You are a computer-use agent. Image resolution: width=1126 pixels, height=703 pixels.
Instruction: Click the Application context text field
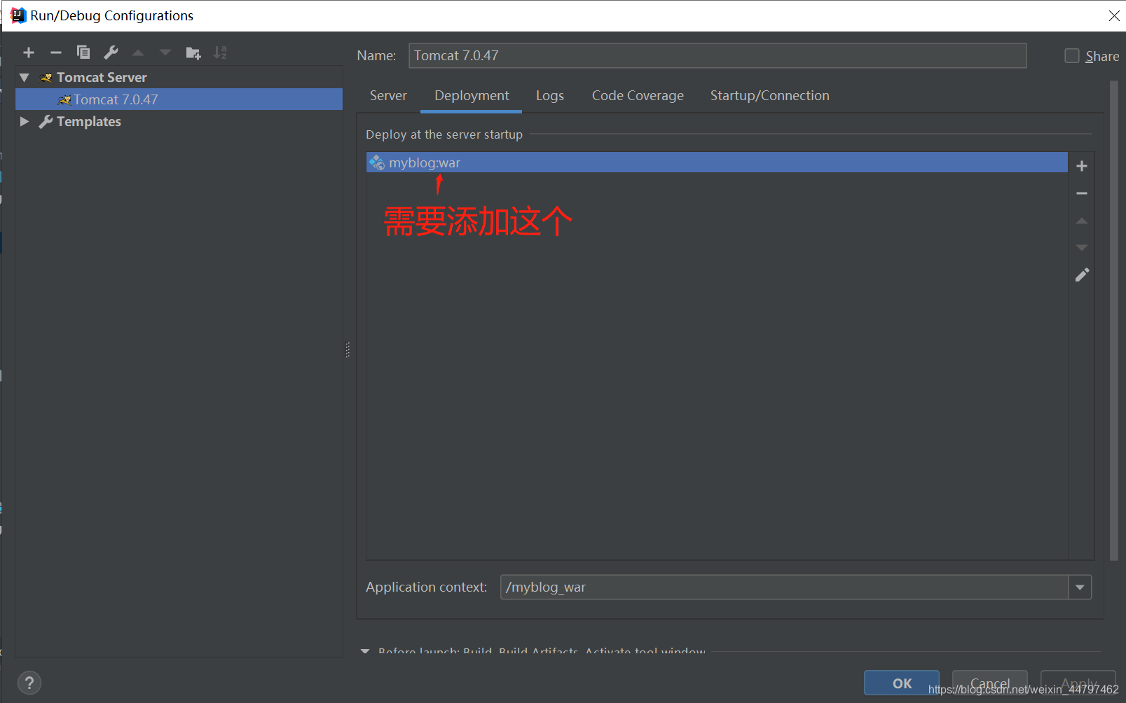pyautogui.click(x=784, y=587)
